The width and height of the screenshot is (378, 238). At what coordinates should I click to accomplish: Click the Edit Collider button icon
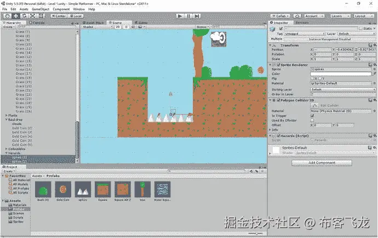[314, 105]
